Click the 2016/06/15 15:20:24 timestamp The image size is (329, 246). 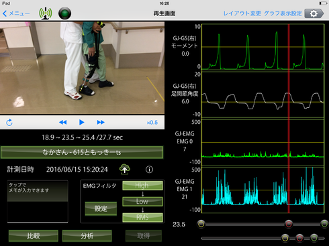pyautogui.click(x=77, y=170)
